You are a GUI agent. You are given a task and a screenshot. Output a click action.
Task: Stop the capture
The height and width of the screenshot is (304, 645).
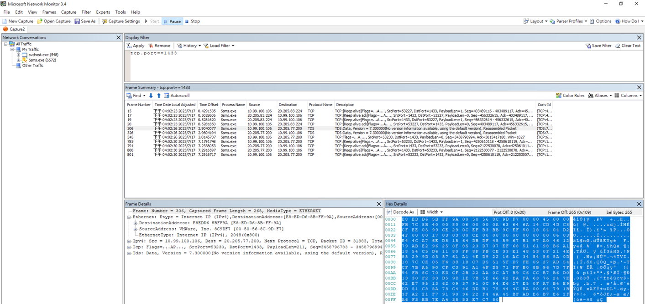point(192,21)
